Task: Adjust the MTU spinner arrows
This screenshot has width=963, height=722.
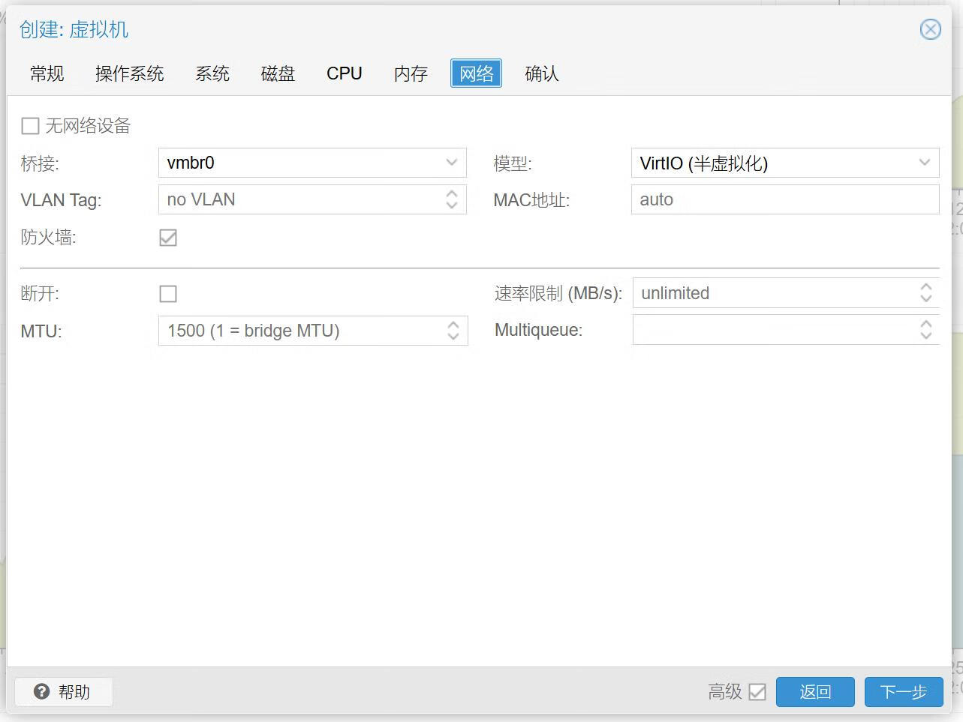Action: (453, 331)
